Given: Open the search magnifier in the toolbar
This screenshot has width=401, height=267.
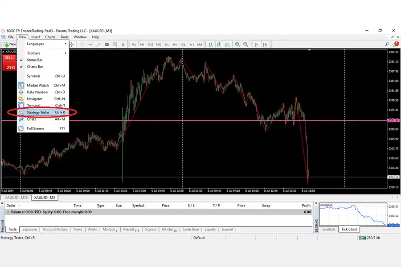Looking at the screenshot, I should click(x=387, y=44).
